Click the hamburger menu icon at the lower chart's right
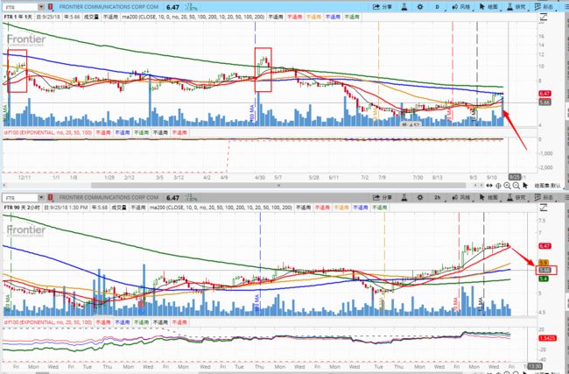 click(565, 198)
